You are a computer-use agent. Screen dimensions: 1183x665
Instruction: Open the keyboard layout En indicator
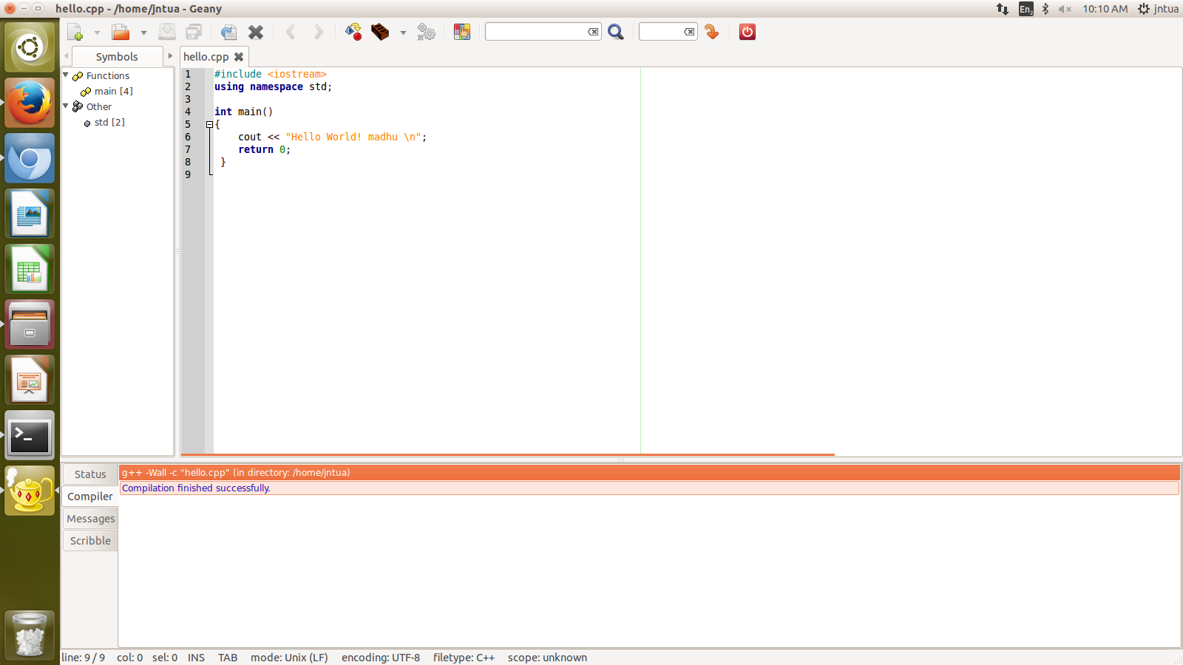(x=1026, y=9)
